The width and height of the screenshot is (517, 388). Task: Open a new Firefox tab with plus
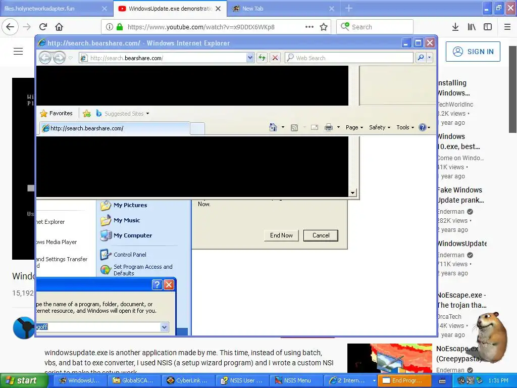[349, 9]
